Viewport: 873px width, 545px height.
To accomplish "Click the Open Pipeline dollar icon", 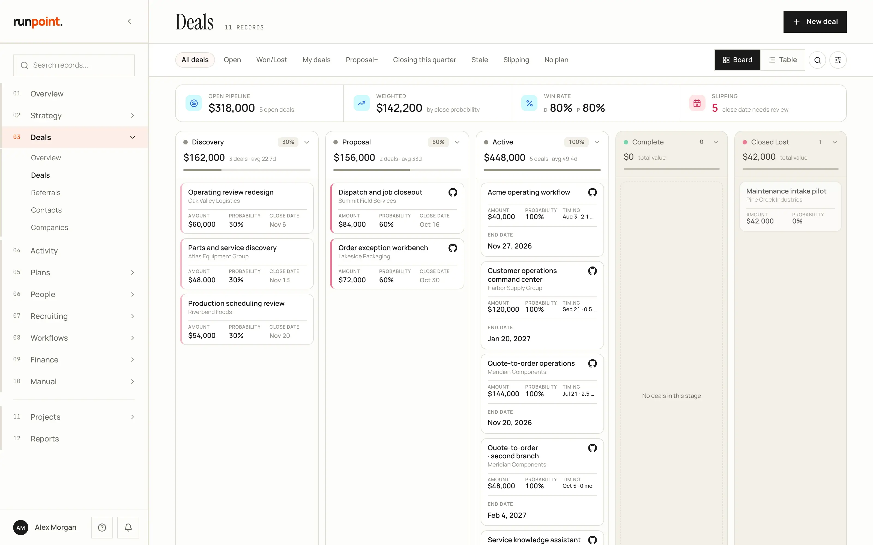I will pyautogui.click(x=194, y=104).
